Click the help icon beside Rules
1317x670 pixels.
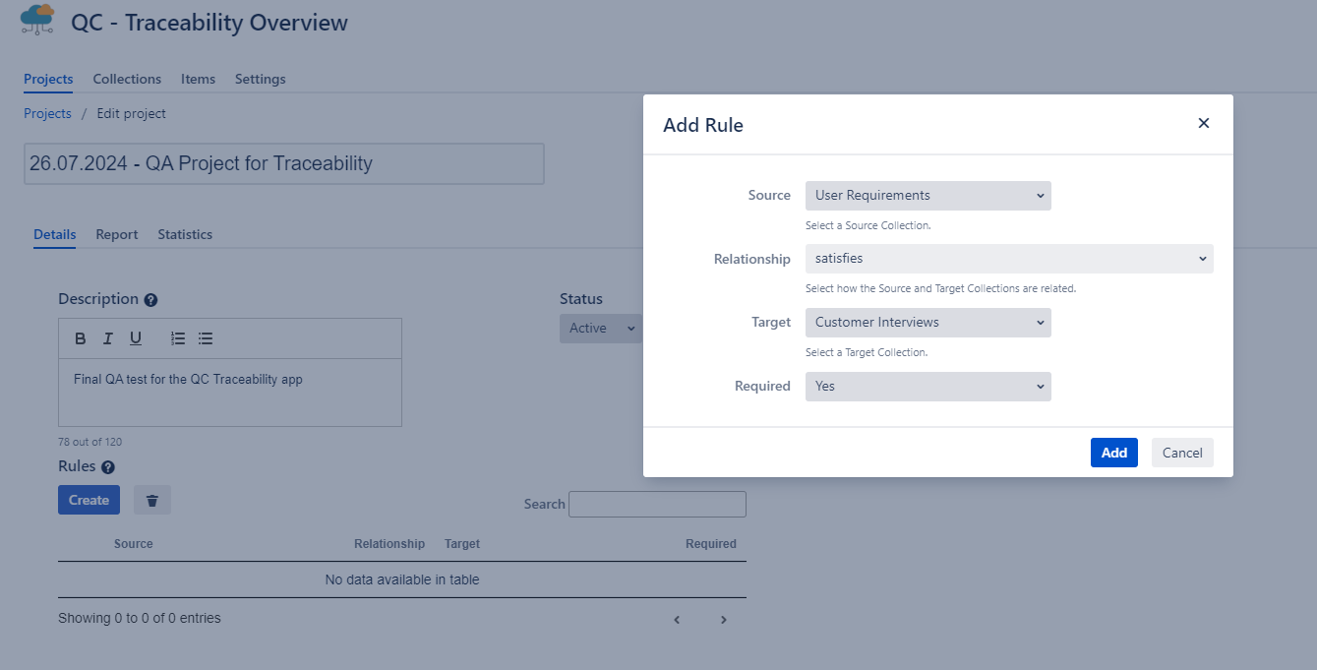pos(108,467)
